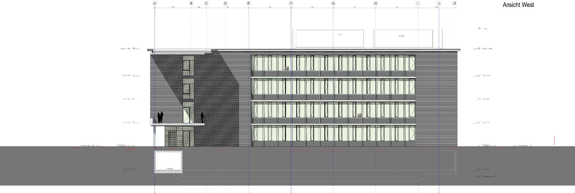Select grid axis bubble B
Image resolution: width=575 pixels, height=193 pixels.
click(191, 3)
